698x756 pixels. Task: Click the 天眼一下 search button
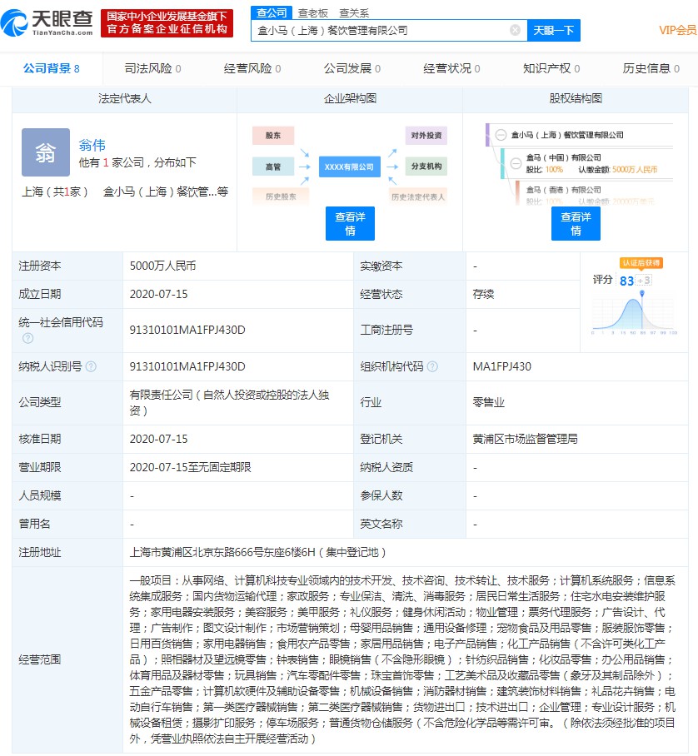pos(553,30)
